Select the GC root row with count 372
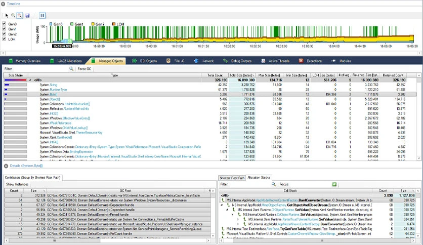The height and width of the screenshot is (245, 423). pos(108,234)
